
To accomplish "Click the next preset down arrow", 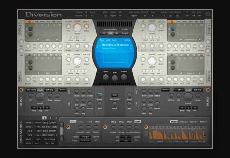I will pyautogui.click(x=131, y=48).
